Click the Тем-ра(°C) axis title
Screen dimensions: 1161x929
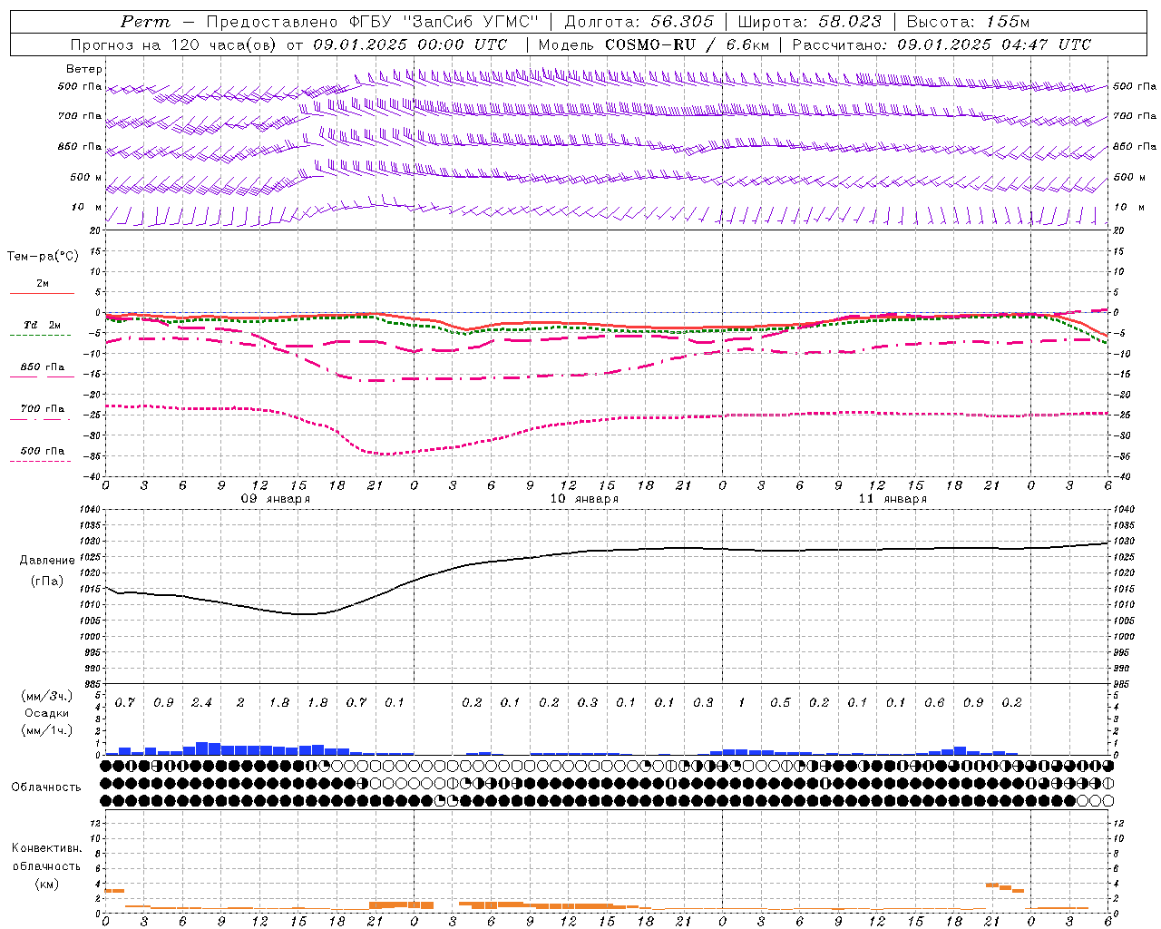point(43,257)
